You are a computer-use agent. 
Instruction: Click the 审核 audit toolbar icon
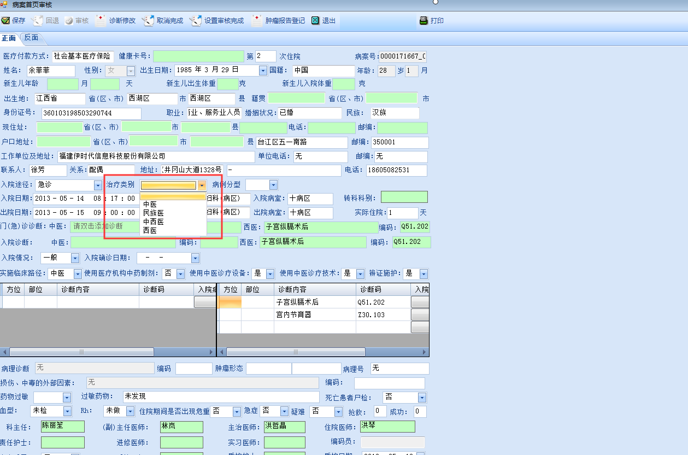69,21
